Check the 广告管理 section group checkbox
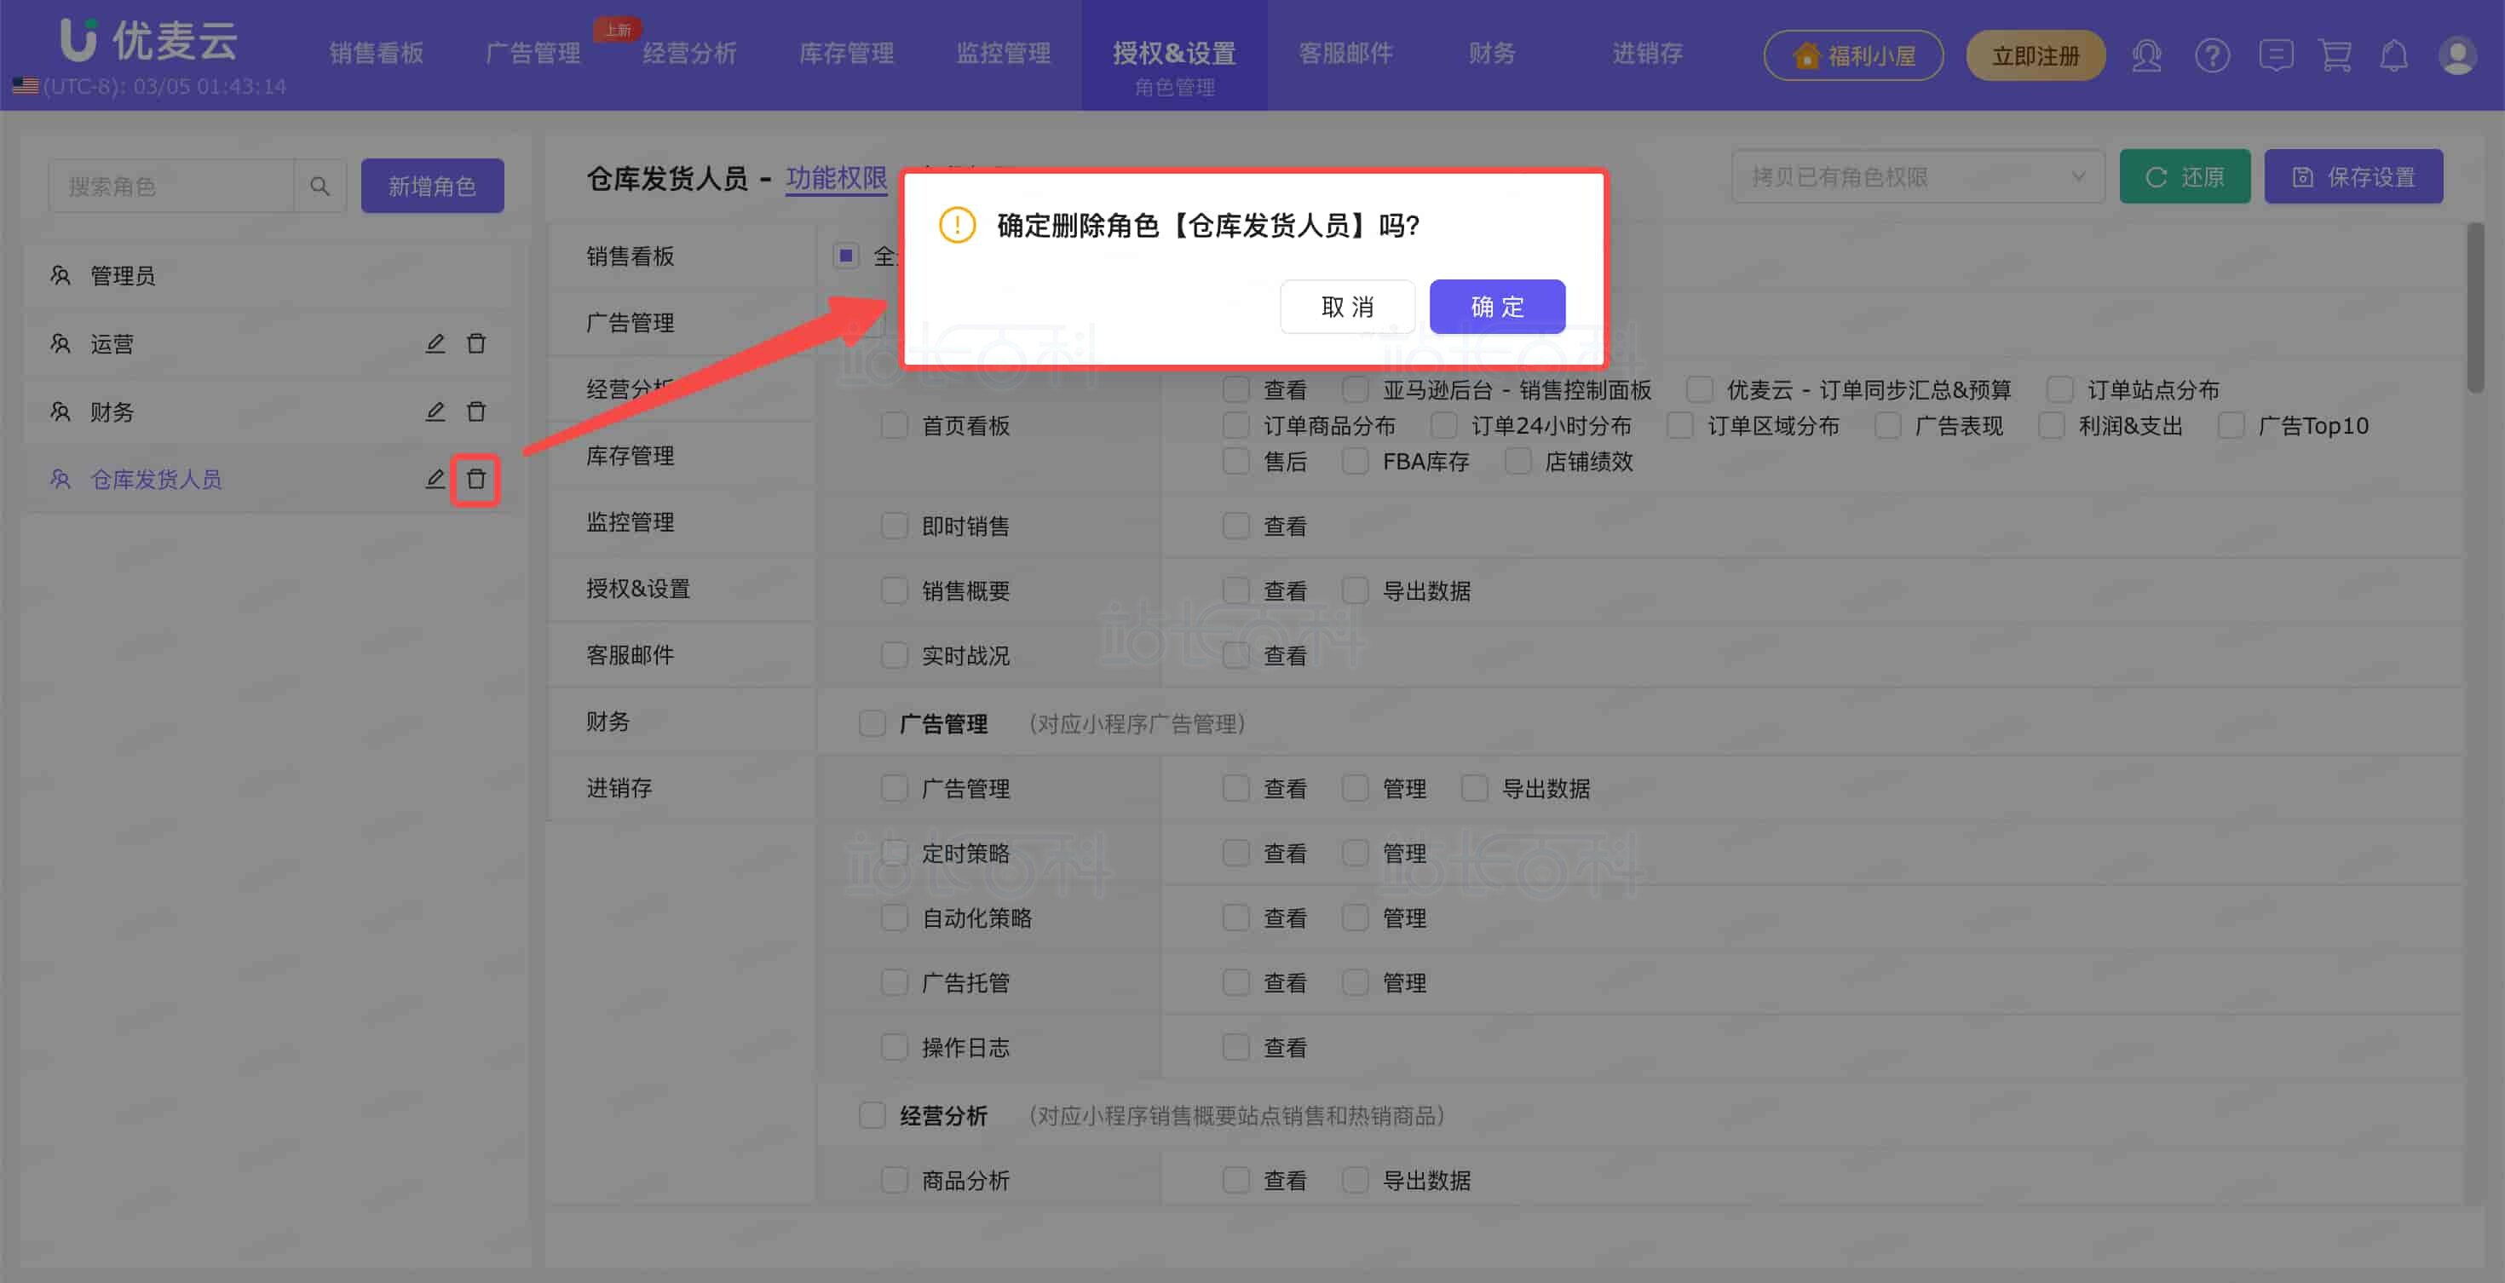Image resolution: width=2505 pixels, height=1283 pixels. click(x=872, y=723)
